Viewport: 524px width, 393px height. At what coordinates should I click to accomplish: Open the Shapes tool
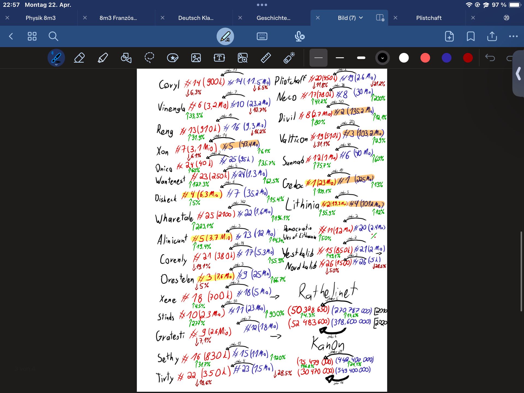coord(126,58)
